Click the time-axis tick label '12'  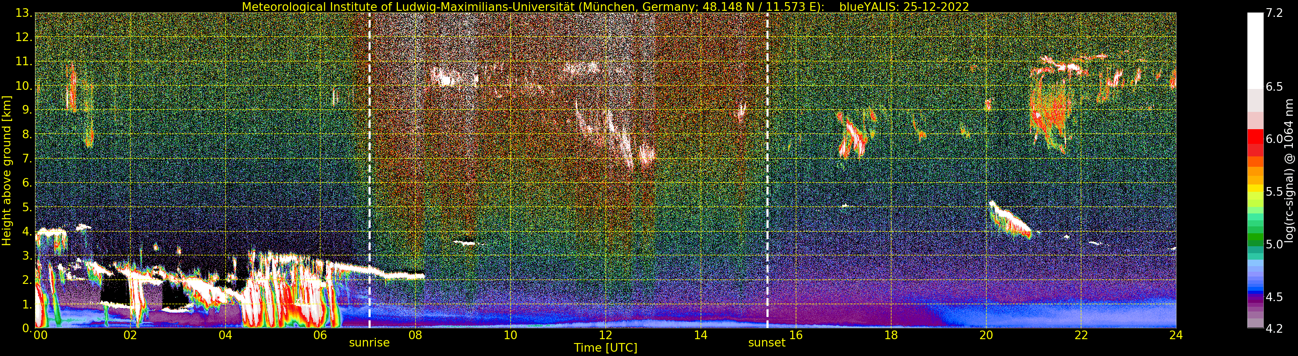tap(606, 335)
